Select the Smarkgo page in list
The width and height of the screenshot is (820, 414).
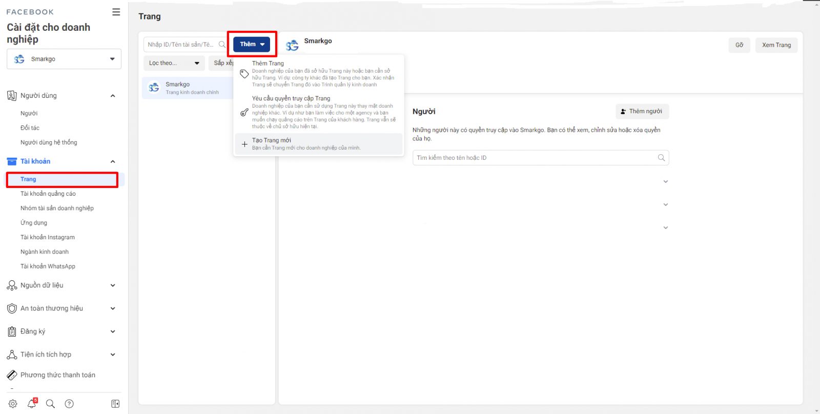pyautogui.click(x=188, y=88)
